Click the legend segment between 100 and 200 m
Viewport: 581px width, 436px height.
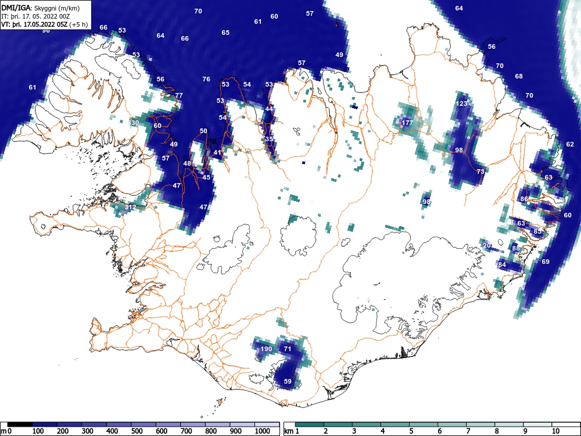(x=45, y=424)
